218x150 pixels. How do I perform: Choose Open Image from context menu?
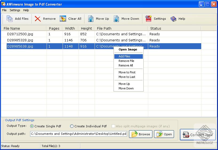(x=128, y=49)
